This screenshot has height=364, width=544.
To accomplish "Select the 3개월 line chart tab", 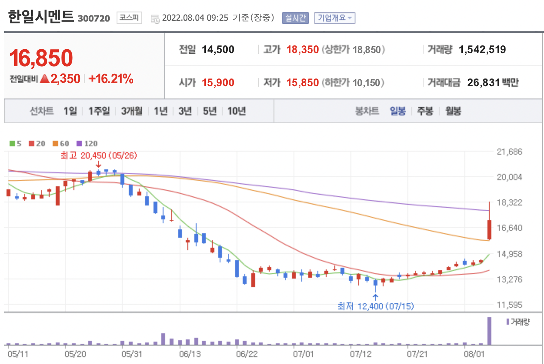I will 132,111.
